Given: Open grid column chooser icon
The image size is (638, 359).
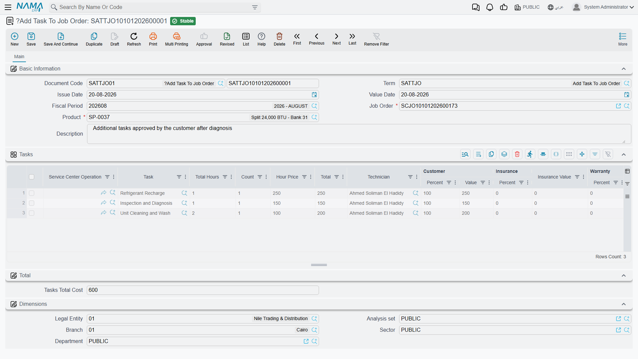Looking at the screenshot, I should [x=627, y=171].
